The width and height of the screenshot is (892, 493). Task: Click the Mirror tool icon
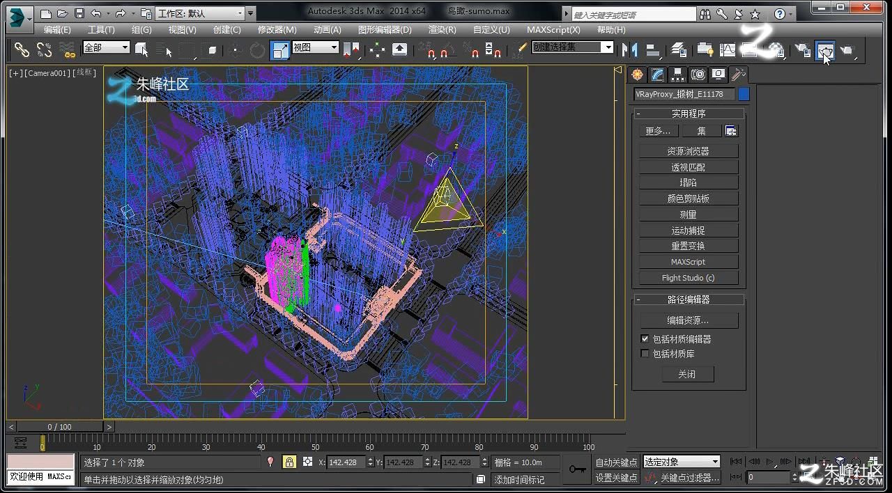[630, 49]
